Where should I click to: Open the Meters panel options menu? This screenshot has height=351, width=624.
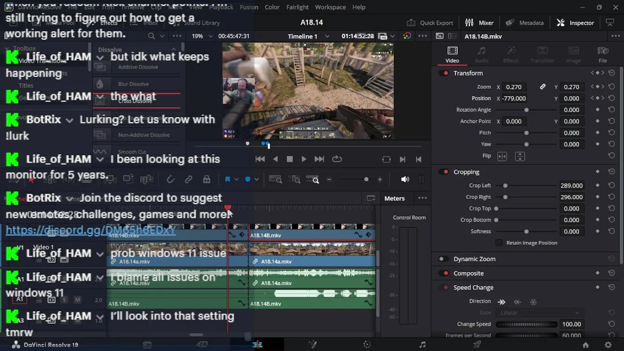click(423, 198)
